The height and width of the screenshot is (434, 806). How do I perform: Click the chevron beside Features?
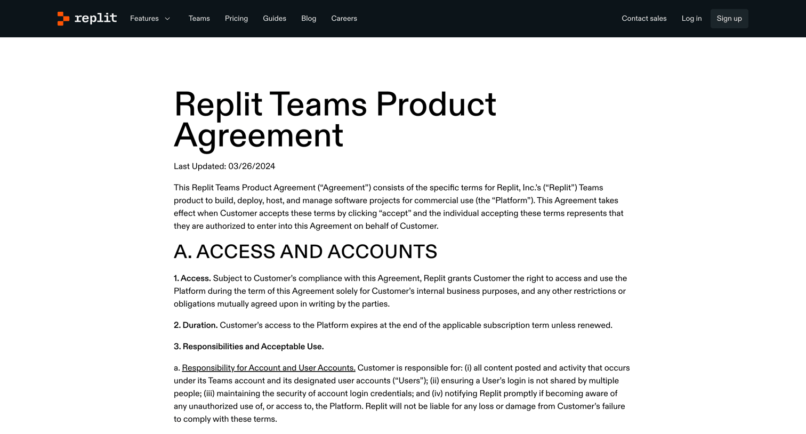[x=167, y=19]
